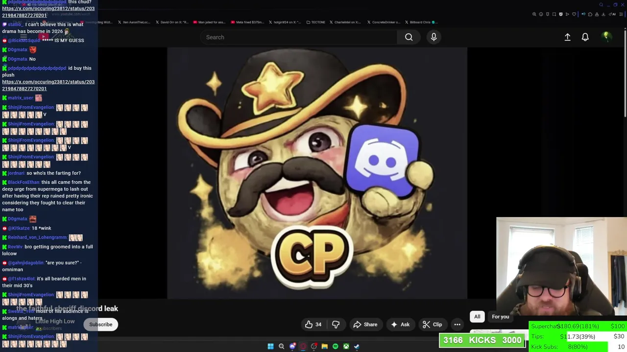Click the browser zoom magnifier icon
The image size is (627, 352).
(x=534, y=14)
